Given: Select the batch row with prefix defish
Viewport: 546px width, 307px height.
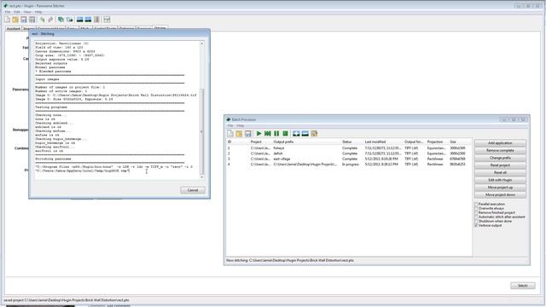Looking at the screenshot, I should tap(348, 153).
